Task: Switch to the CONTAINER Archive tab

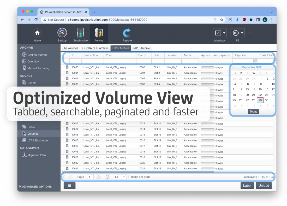Action: (95, 48)
